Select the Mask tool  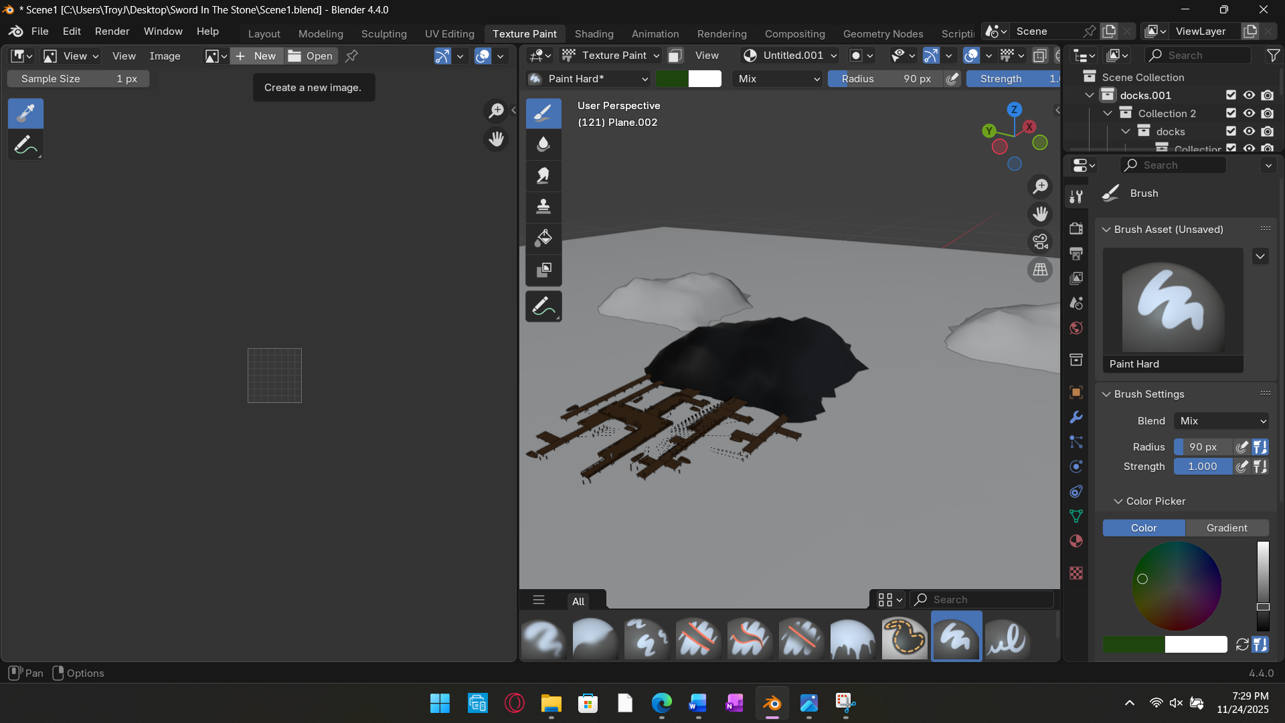click(x=543, y=269)
